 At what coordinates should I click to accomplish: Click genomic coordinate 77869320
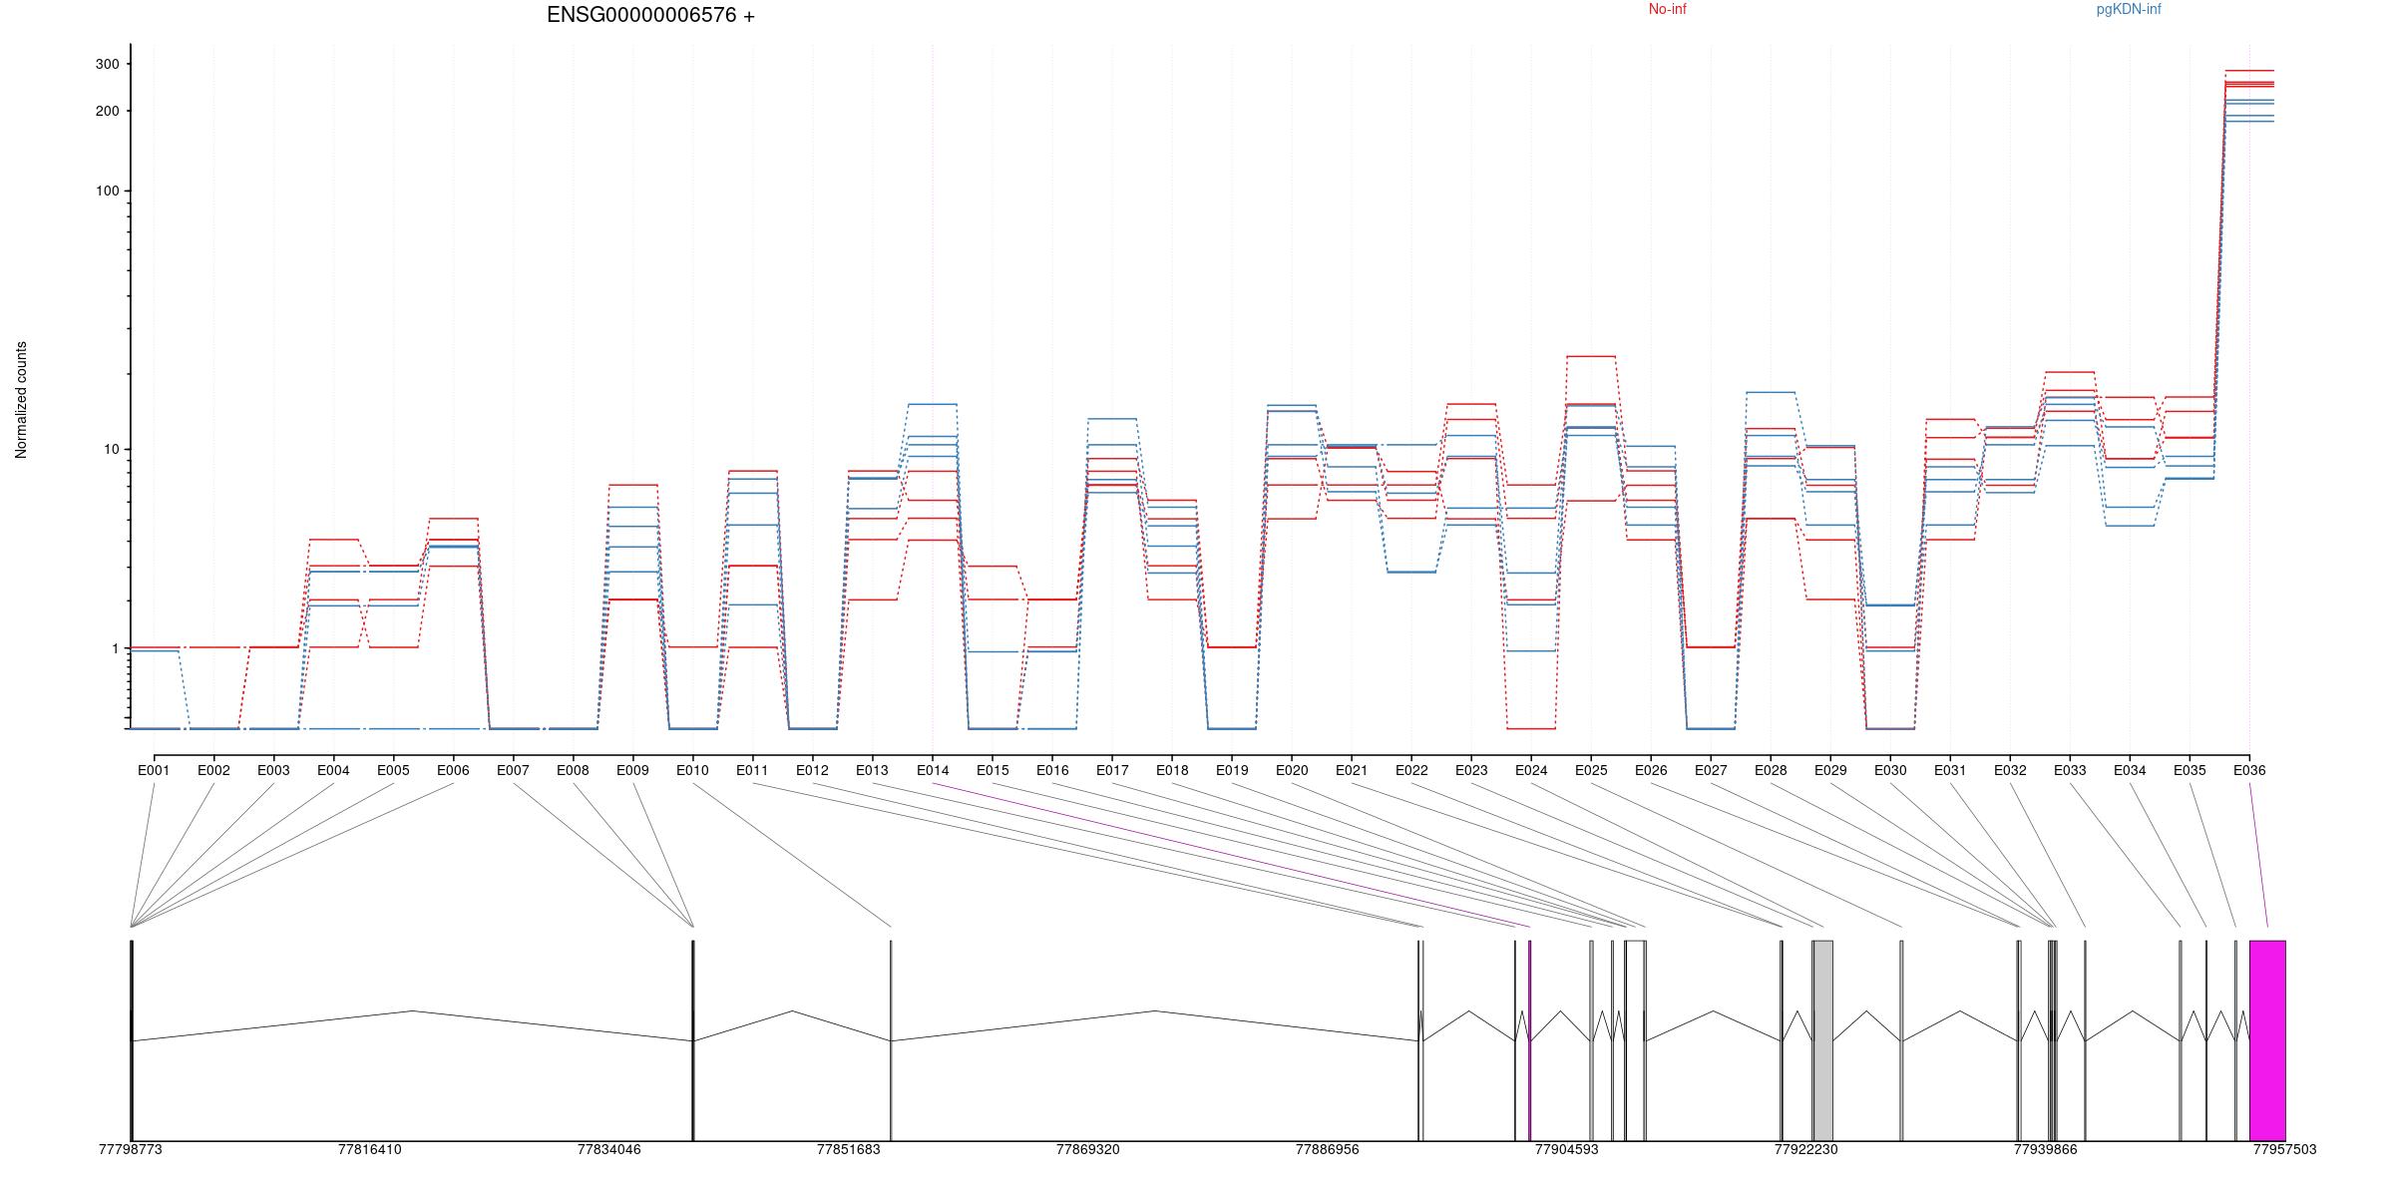[1087, 1150]
